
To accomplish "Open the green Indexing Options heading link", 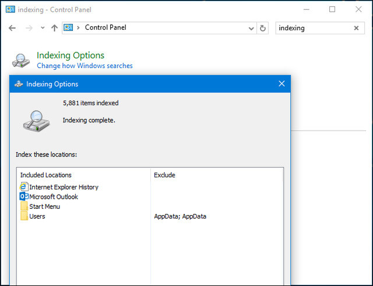I will [71, 55].
